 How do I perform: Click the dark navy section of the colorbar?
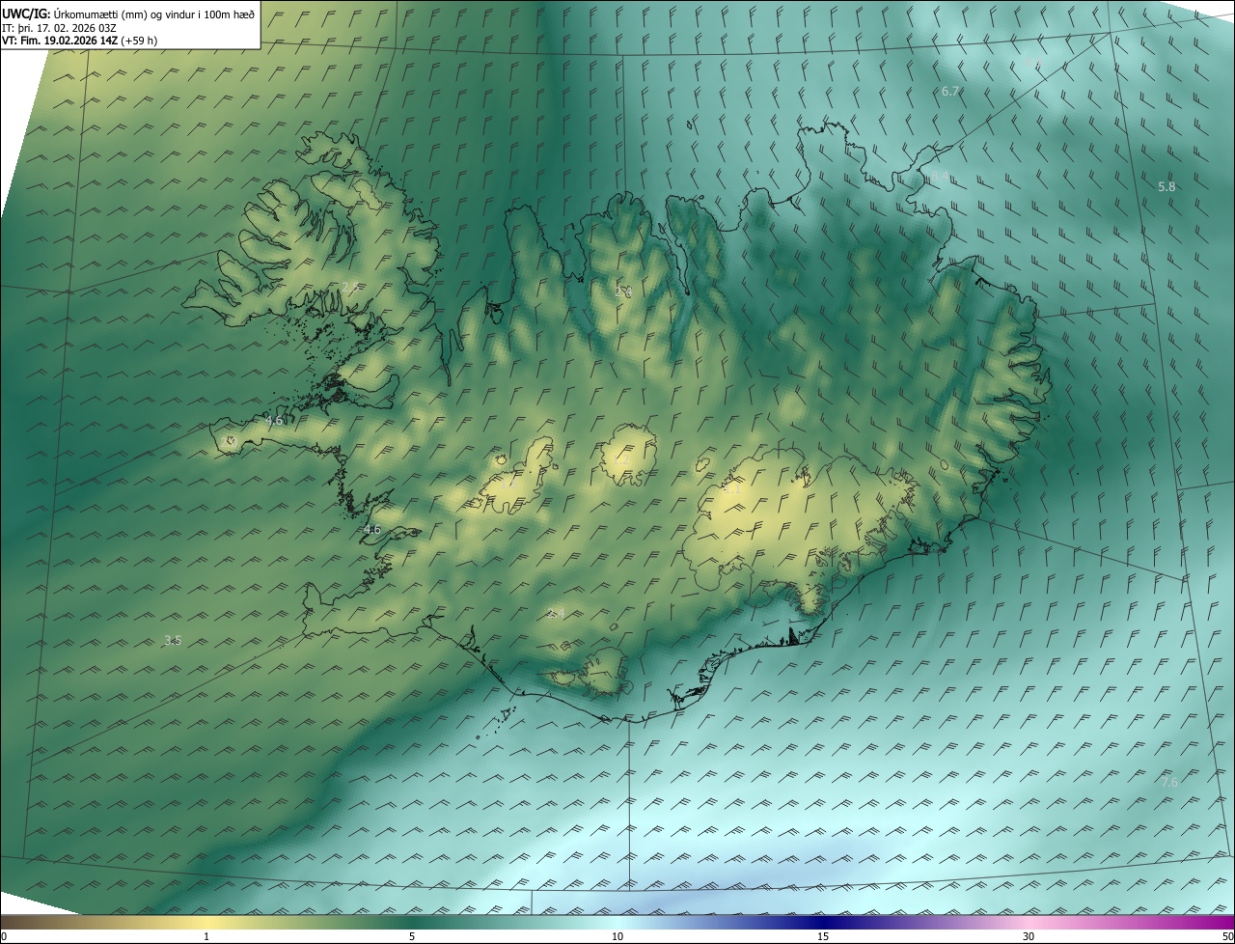tap(823, 923)
